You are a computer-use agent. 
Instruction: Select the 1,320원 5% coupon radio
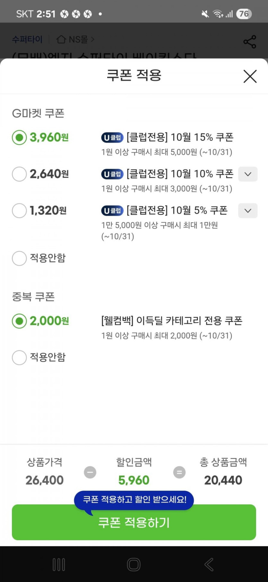point(19,211)
